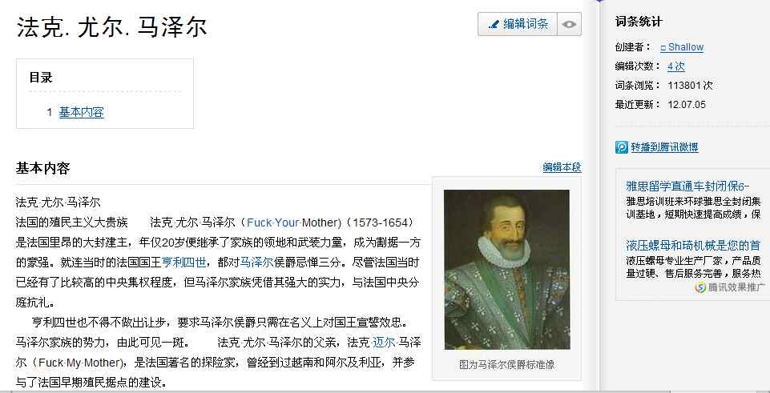Jump to 基本内容 in the table of contents

click(82, 112)
